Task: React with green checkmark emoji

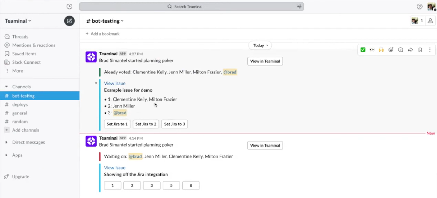Action: pos(363,50)
